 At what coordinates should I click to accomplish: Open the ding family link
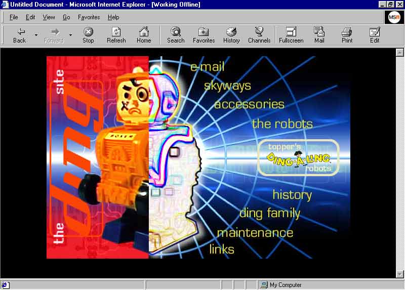[270, 214]
